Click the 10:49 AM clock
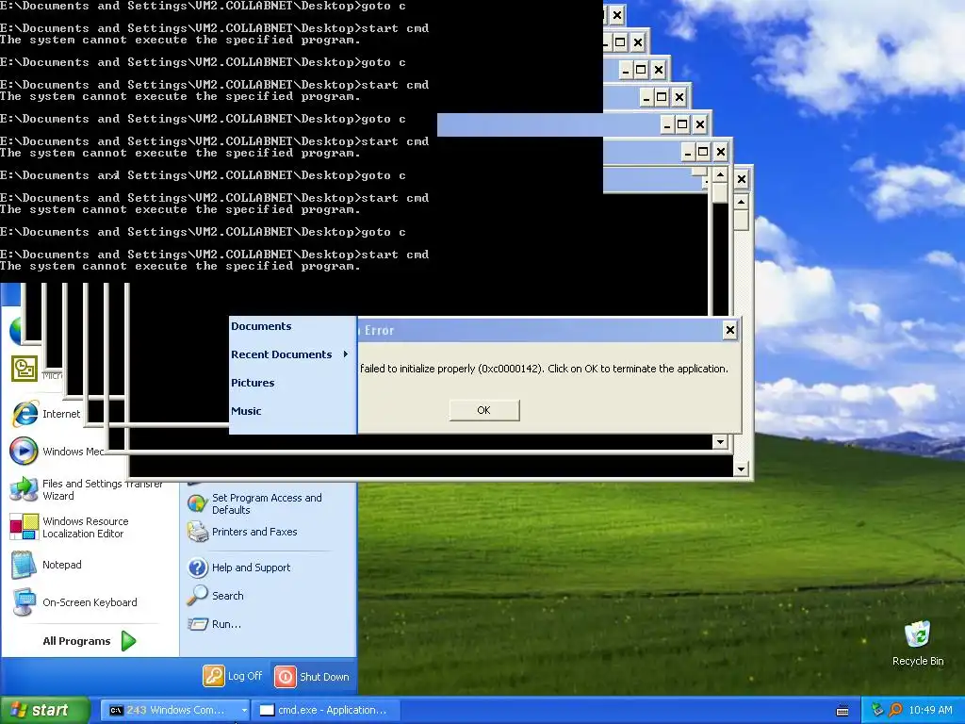Viewport: 965px width, 724px height. (x=930, y=710)
